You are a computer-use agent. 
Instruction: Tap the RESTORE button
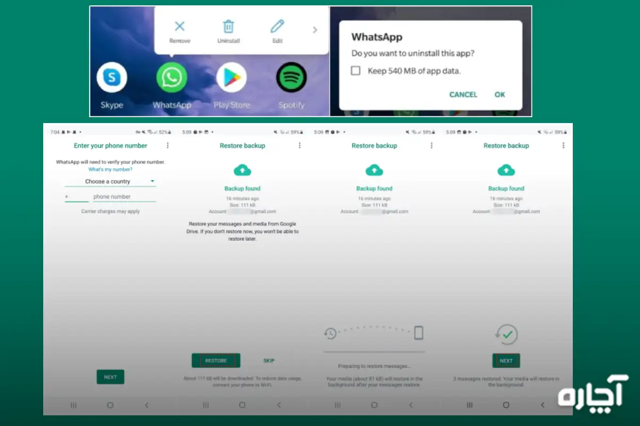(x=215, y=361)
